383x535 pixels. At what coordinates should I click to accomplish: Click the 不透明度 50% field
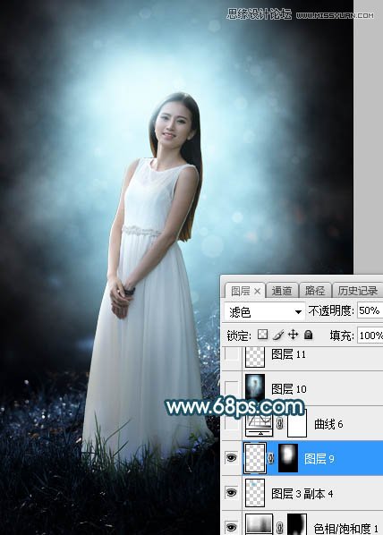(x=370, y=310)
